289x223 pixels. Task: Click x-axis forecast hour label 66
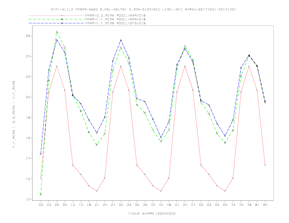217,205
